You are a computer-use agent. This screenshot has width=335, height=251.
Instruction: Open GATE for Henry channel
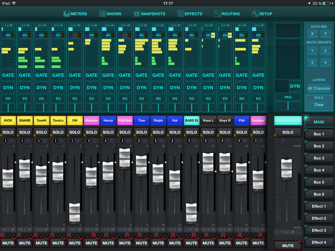point(108,75)
